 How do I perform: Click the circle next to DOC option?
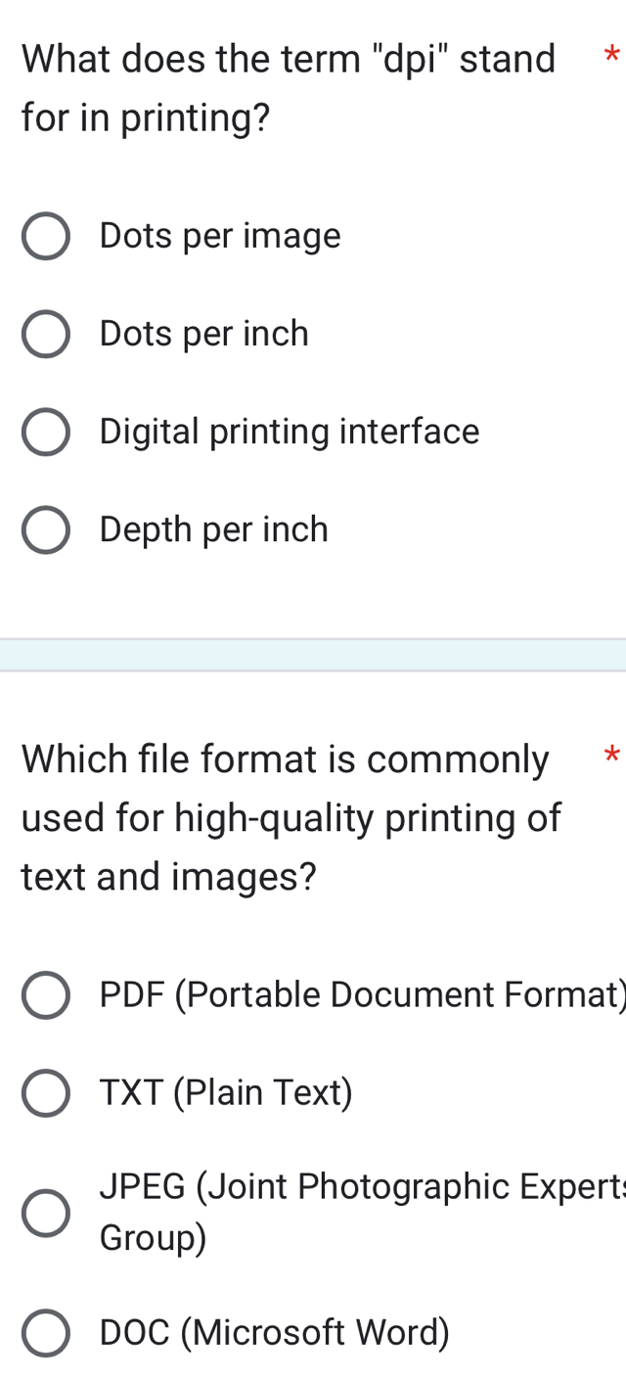45,1333
